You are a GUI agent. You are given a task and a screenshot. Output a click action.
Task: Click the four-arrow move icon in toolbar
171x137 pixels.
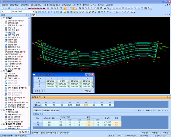(149, 8)
